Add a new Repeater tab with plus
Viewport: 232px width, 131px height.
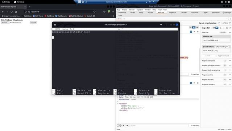pyautogui.click(x=124, y=19)
